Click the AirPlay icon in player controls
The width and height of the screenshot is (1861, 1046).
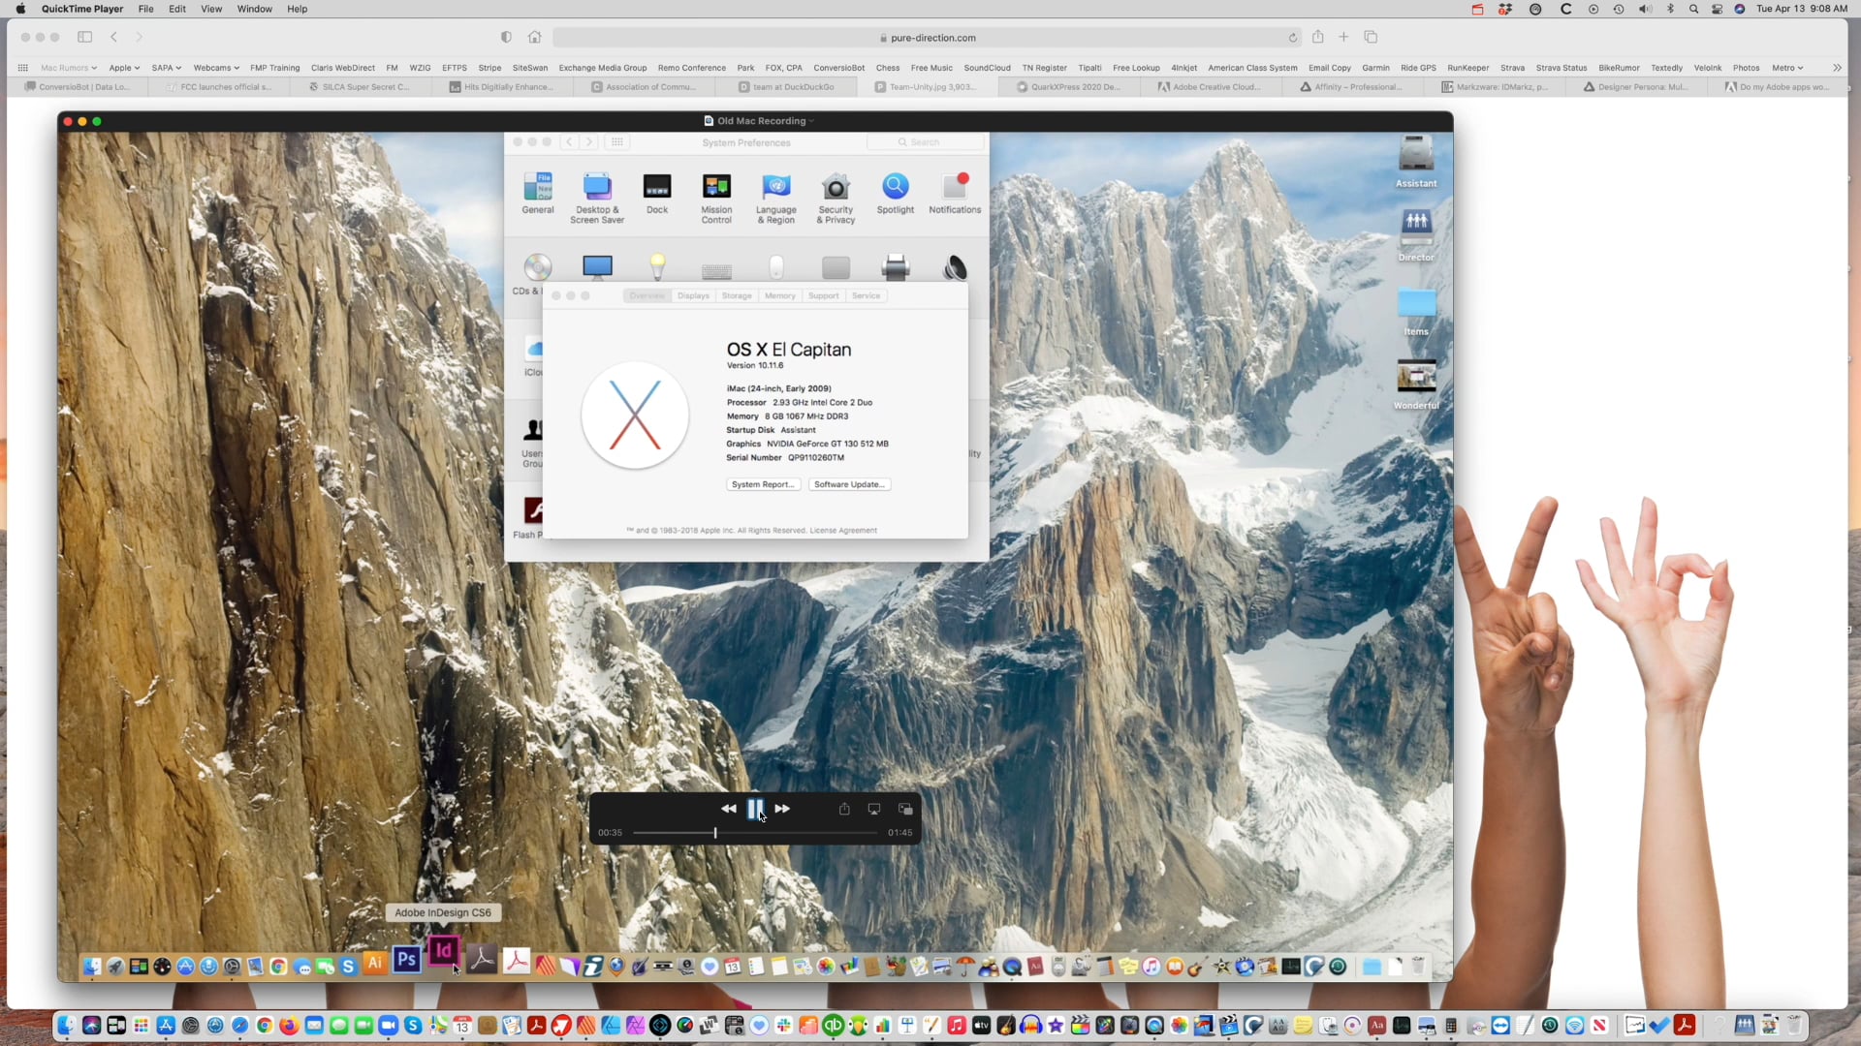click(874, 809)
